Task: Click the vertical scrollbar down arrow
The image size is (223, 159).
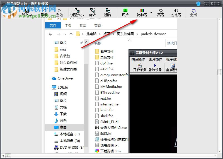Action: point(220,151)
